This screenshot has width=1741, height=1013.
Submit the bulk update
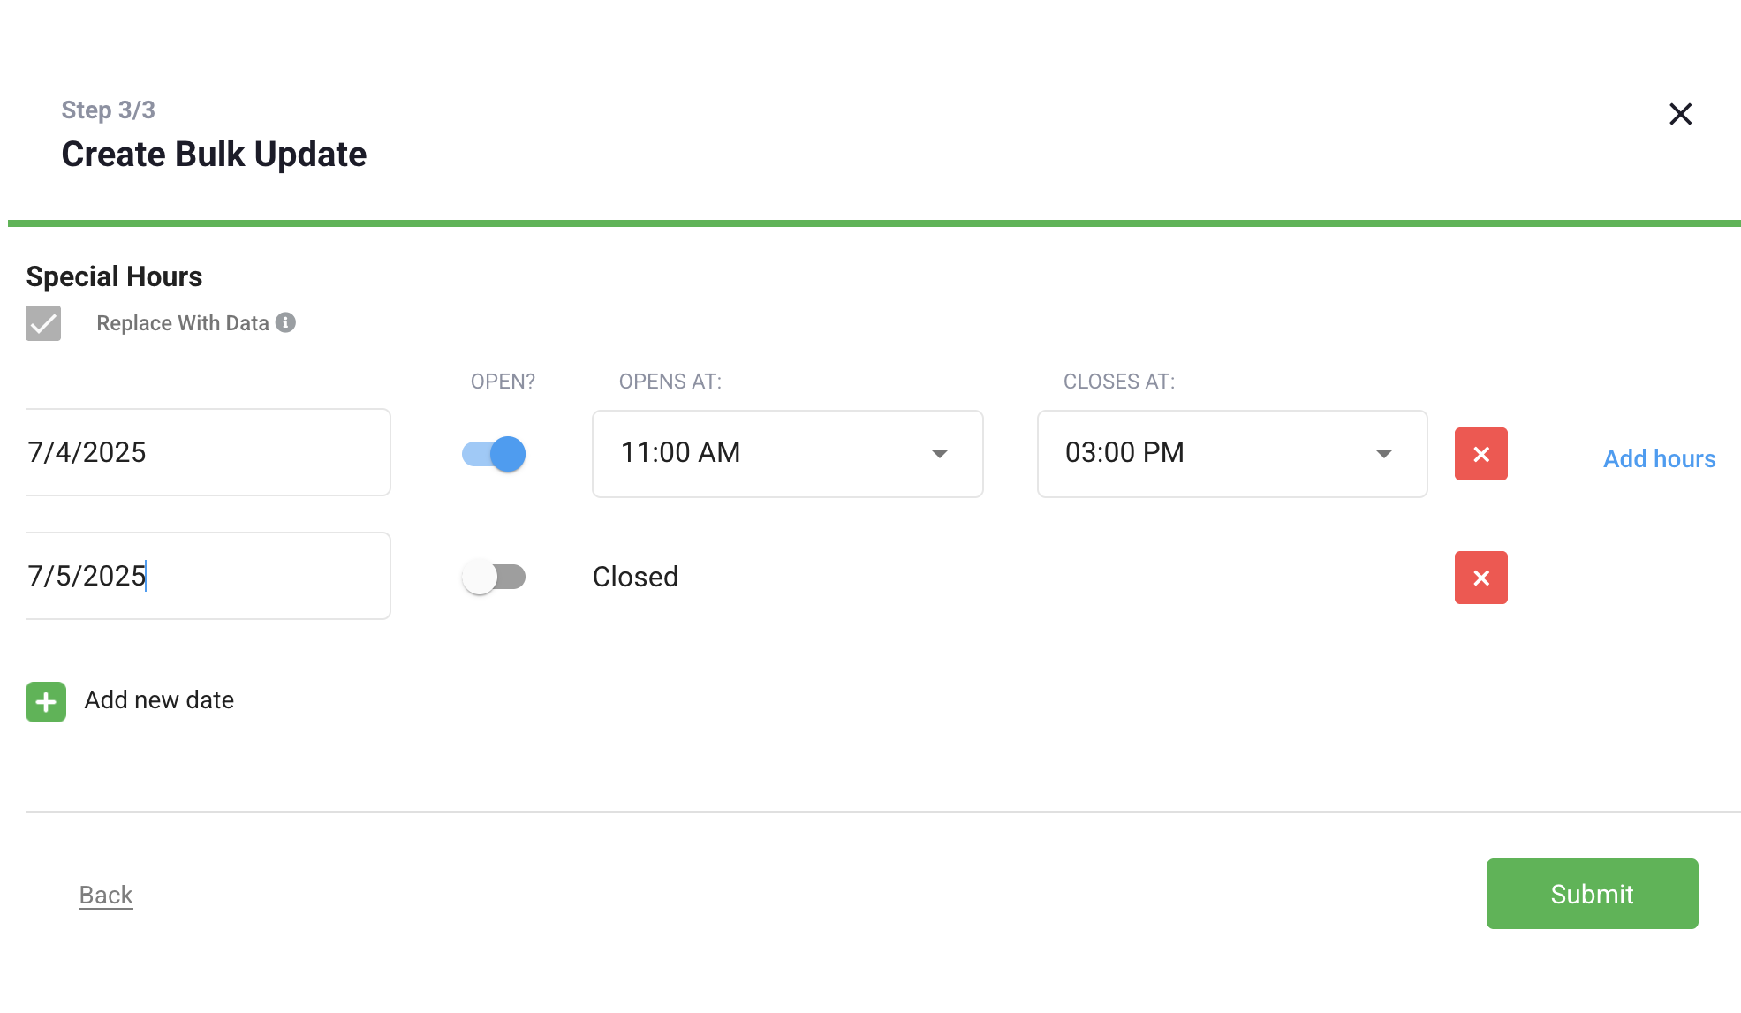1592,894
